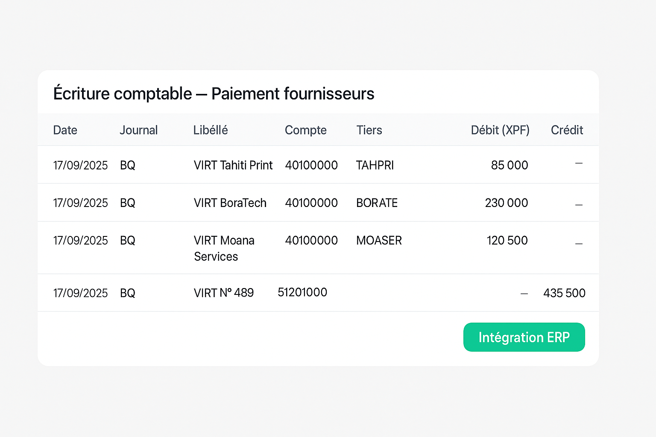Click the VIRT Moana Services label
This screenshot has height=437, width=656.
click(x=224, y=248)
